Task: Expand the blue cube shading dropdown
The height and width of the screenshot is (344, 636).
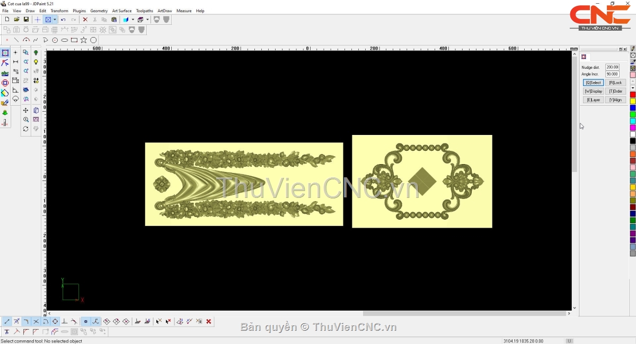Action: pyautogui.click(x=132, y=20)
